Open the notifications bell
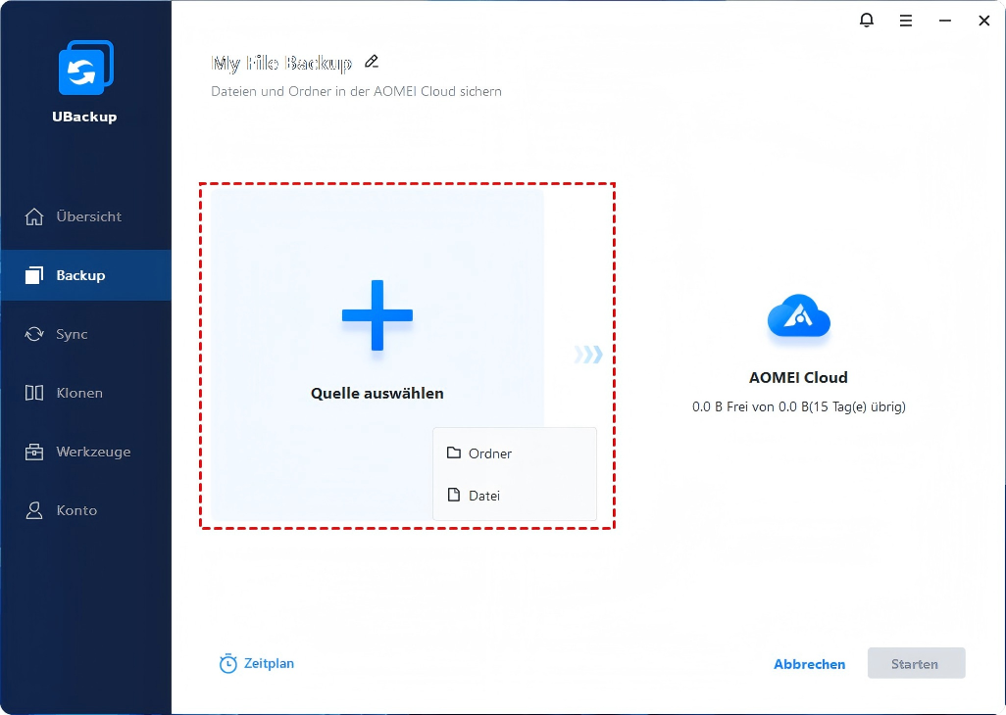1006x715 pixels. (866, 21)
